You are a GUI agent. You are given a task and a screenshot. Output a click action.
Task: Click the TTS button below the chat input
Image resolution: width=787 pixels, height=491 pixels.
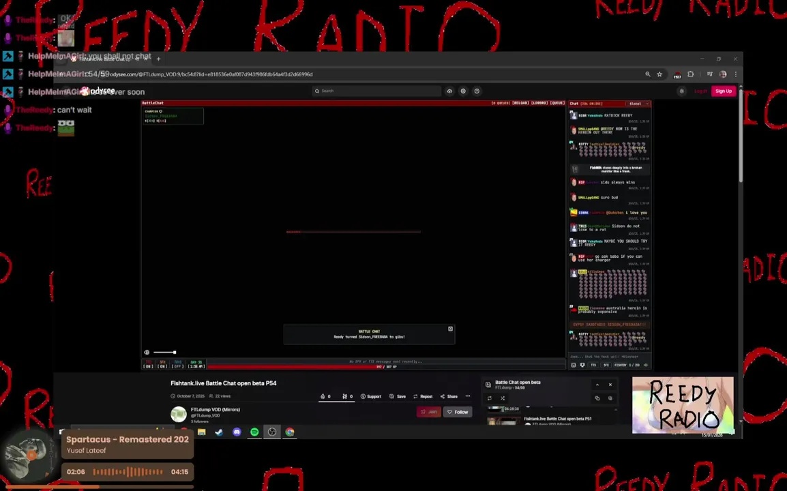(593, 365)
